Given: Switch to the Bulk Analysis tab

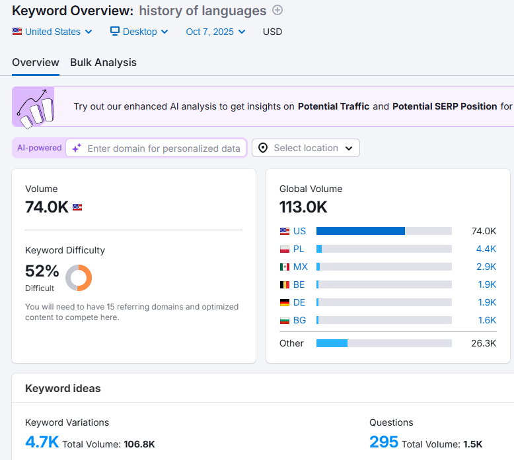Looking at the screenshot, I should tap(103, 62).
